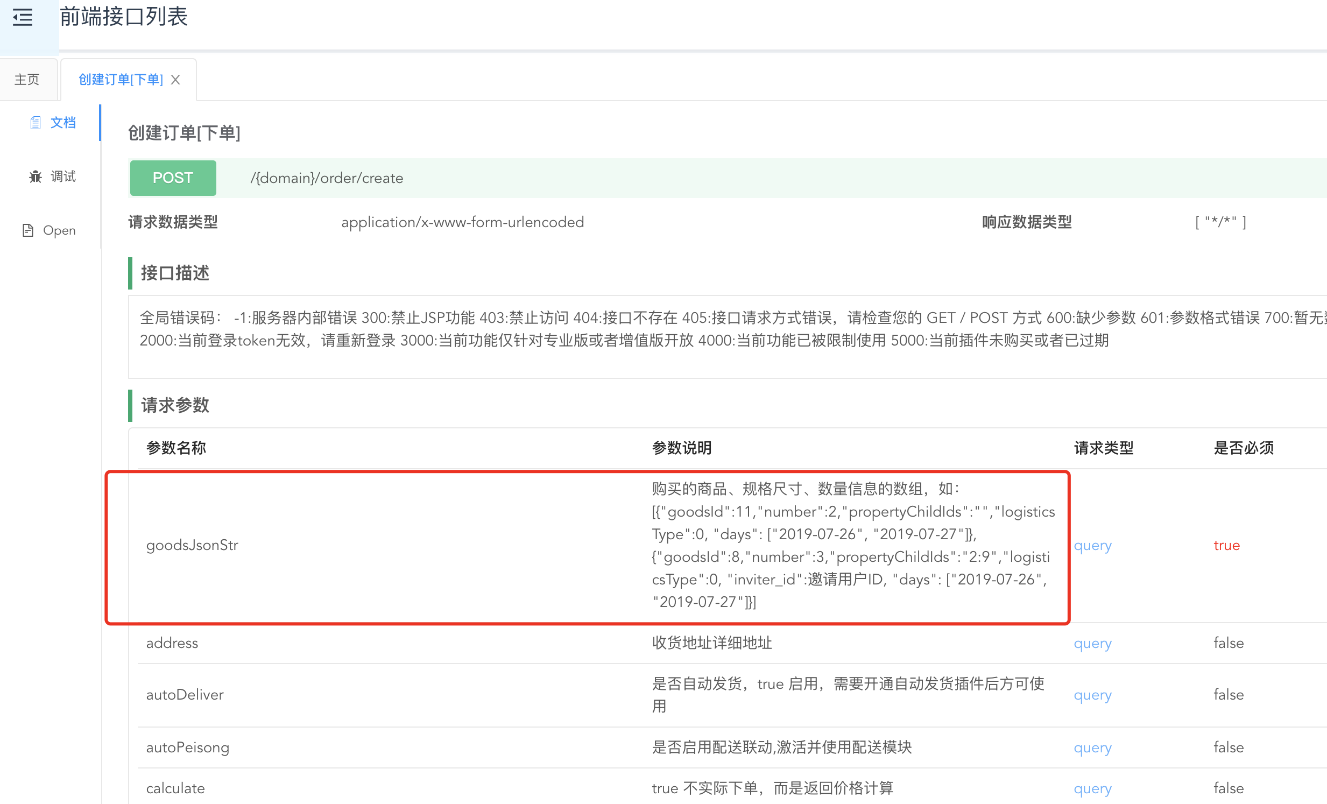Click the 文档 document icon
The image size is (1327, 804).
point(36,123)
